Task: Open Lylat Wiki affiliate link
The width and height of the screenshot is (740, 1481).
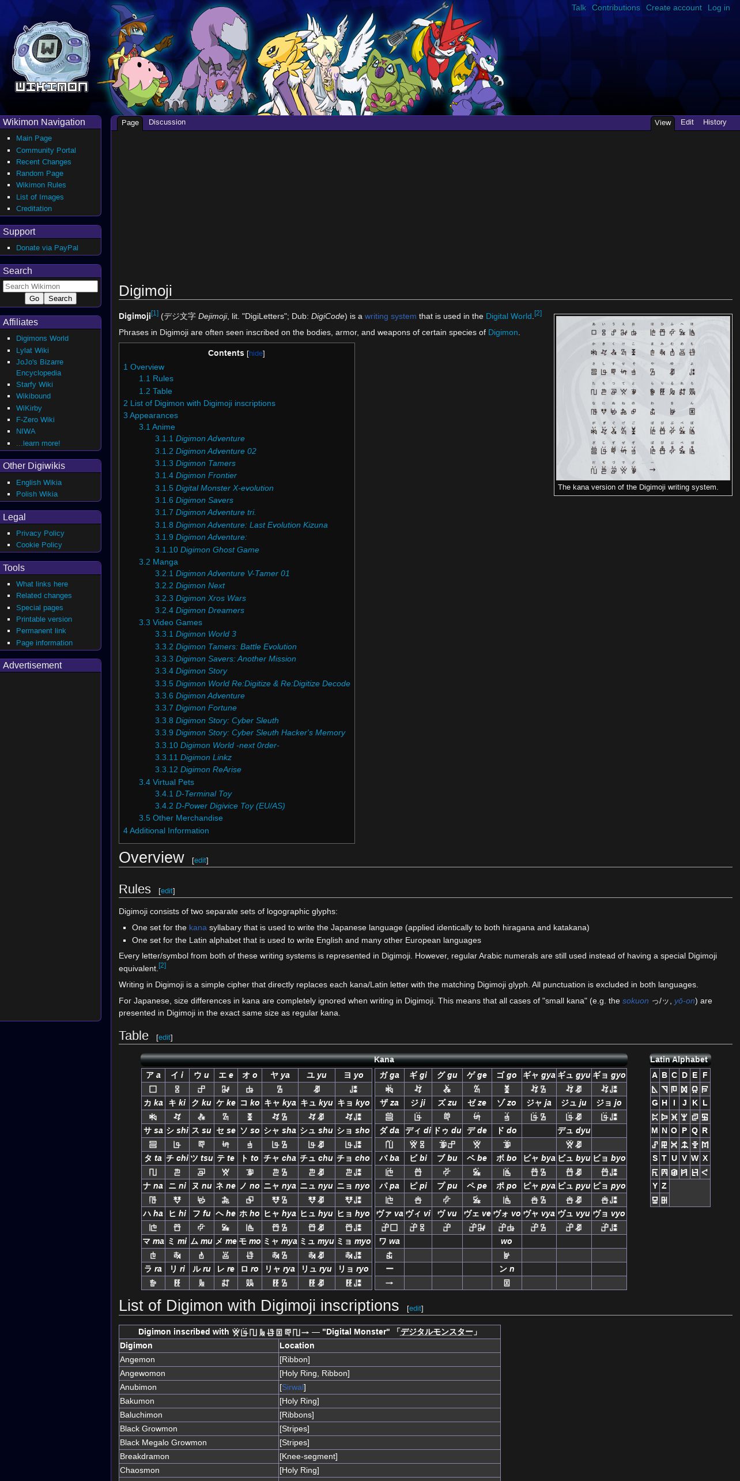Action: click(32, 351)
